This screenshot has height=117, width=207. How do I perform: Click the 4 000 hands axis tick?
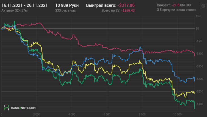72,114
